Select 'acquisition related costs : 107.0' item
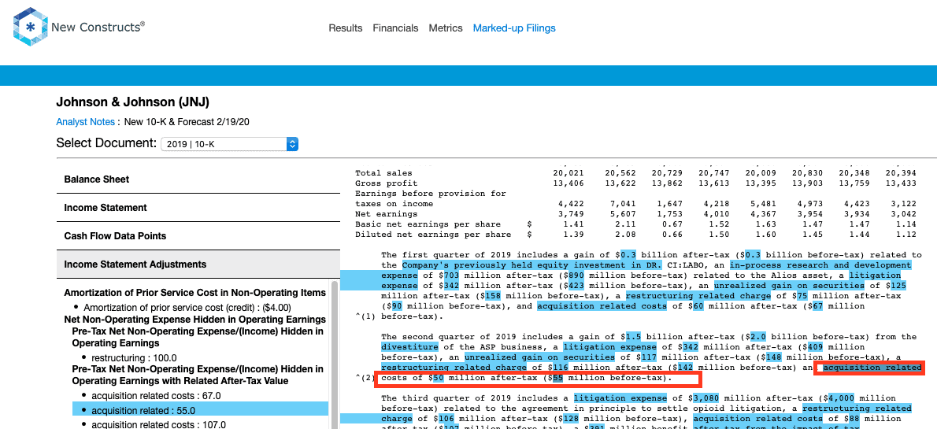This screenshot has height=429, width=937. (x=158, y=425)
